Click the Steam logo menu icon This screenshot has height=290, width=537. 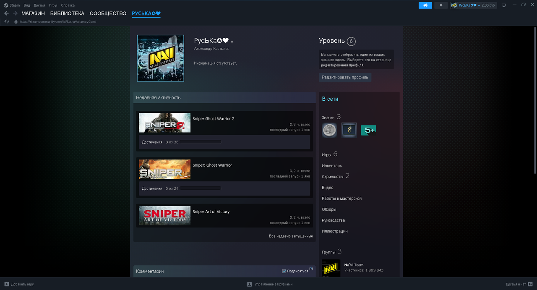pyautogui.click(x=6, y=5)
